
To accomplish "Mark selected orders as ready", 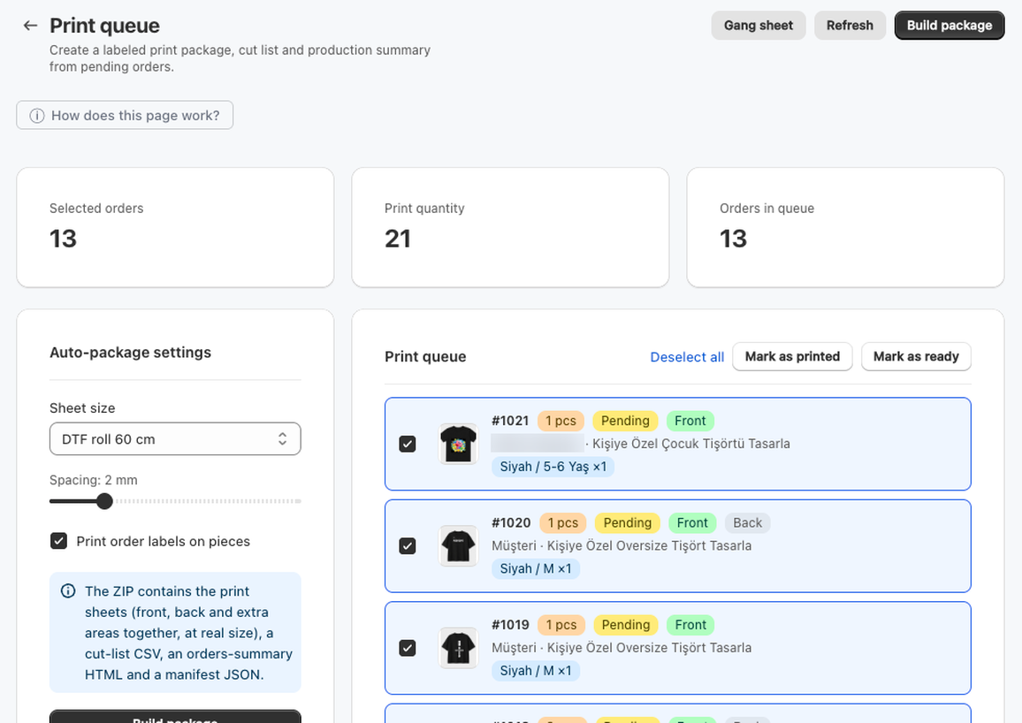I will [x=916, y=356].
